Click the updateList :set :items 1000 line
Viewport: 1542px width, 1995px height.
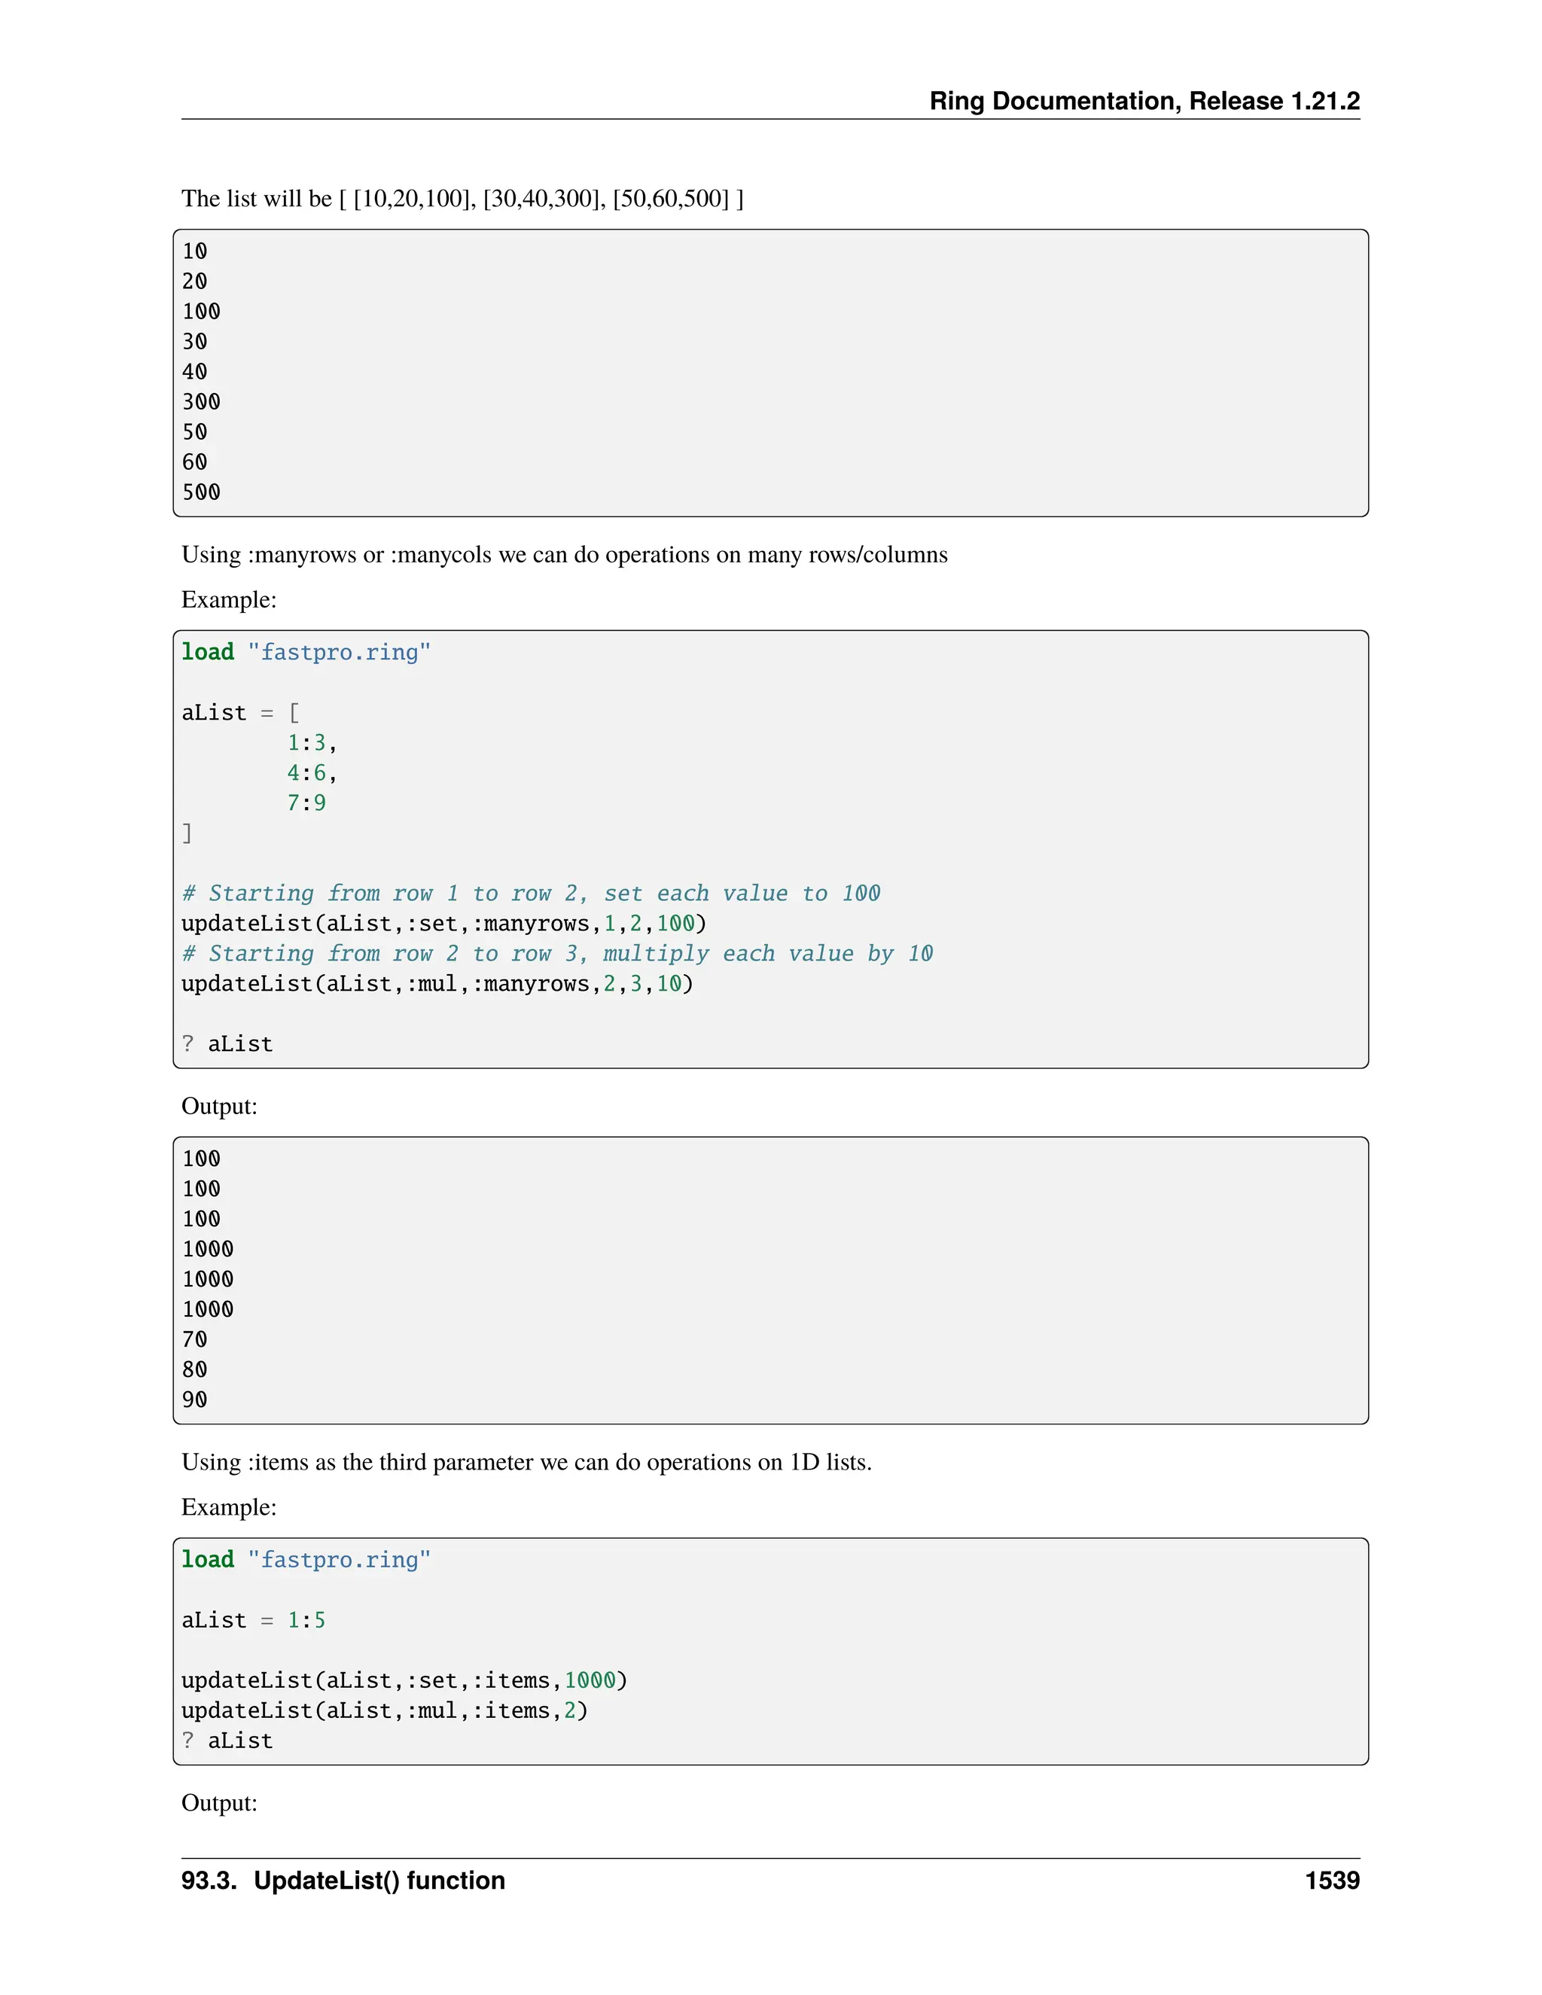404,1681
